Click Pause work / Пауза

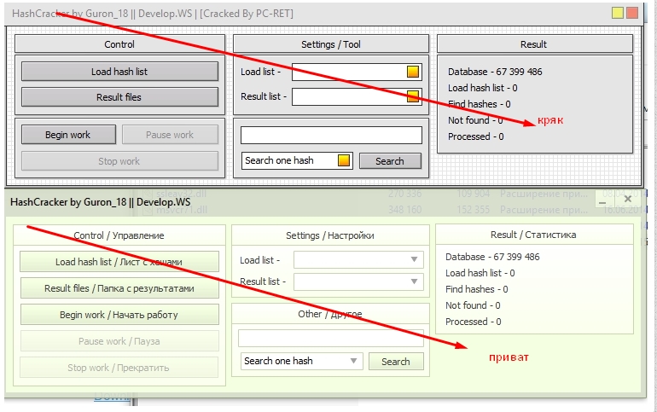(119, 341)
